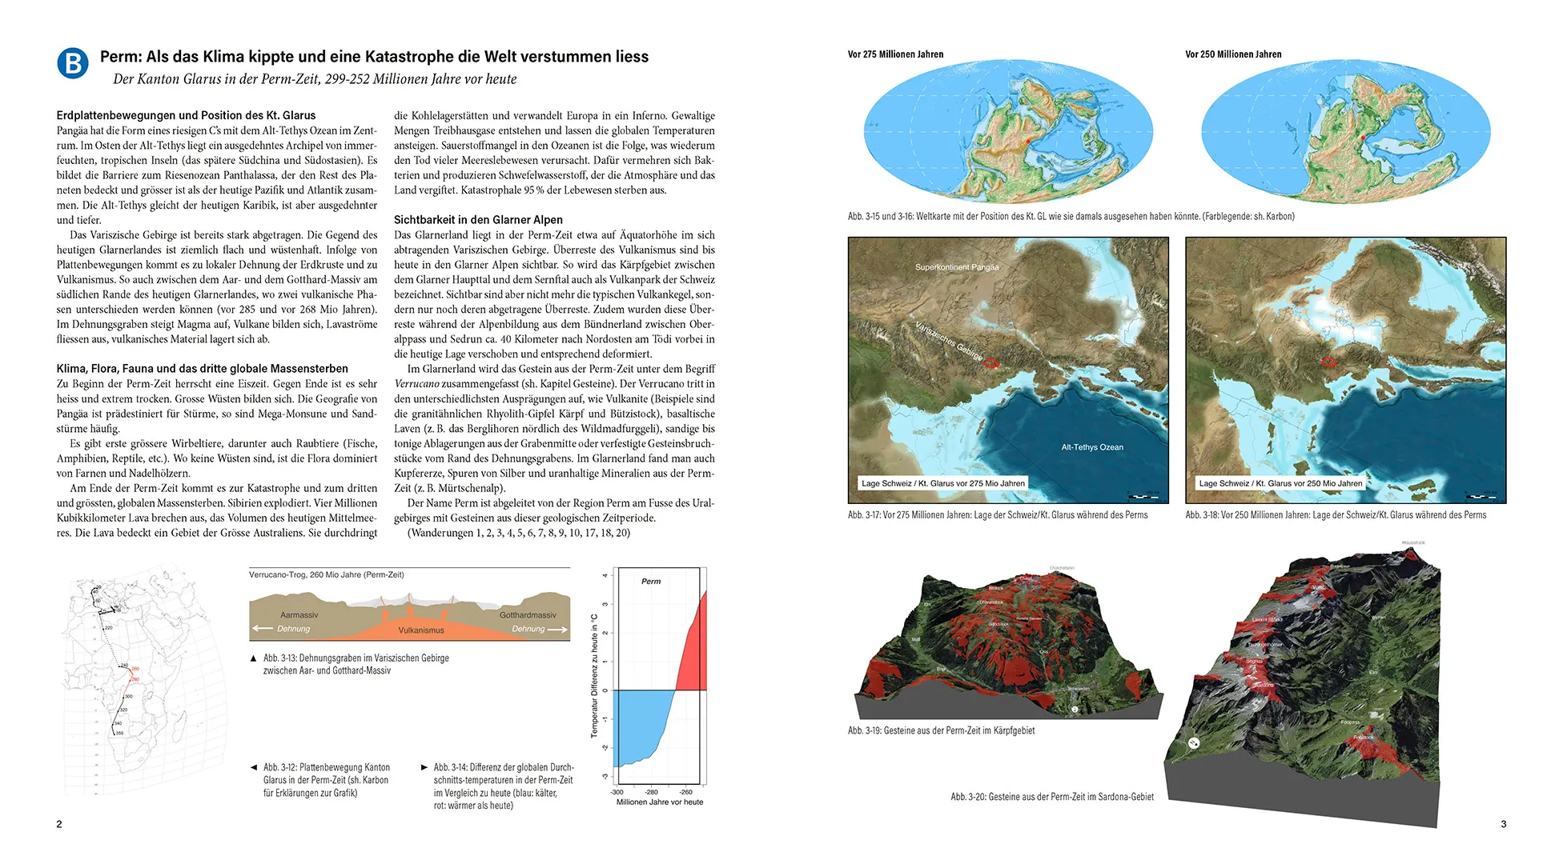Viewport: 1563px width, 864px height.
Task: Click the 'Variszisches Gebirge' diagonal map label
Action: point(950,342)
